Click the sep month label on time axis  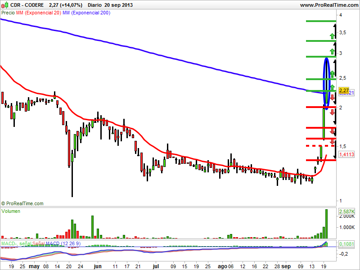[x=286, y=266]
